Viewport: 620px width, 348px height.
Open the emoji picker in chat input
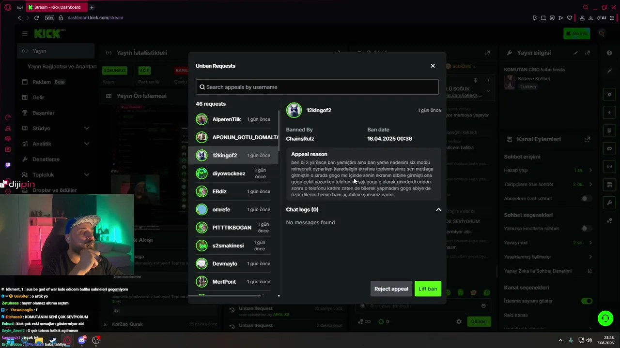483,306
